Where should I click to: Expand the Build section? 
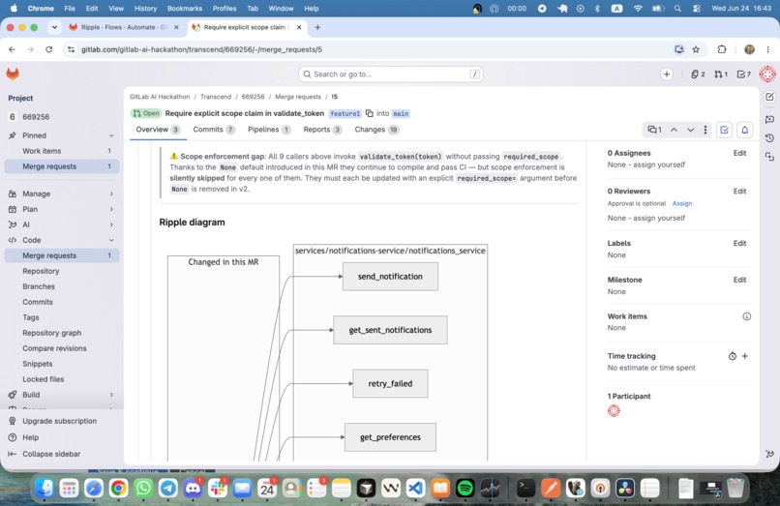pyautogui.click(x=111, y=395)
